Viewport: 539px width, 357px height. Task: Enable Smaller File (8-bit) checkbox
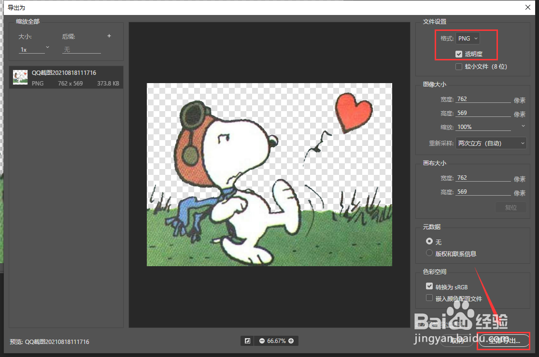click(x=458, y=67)
